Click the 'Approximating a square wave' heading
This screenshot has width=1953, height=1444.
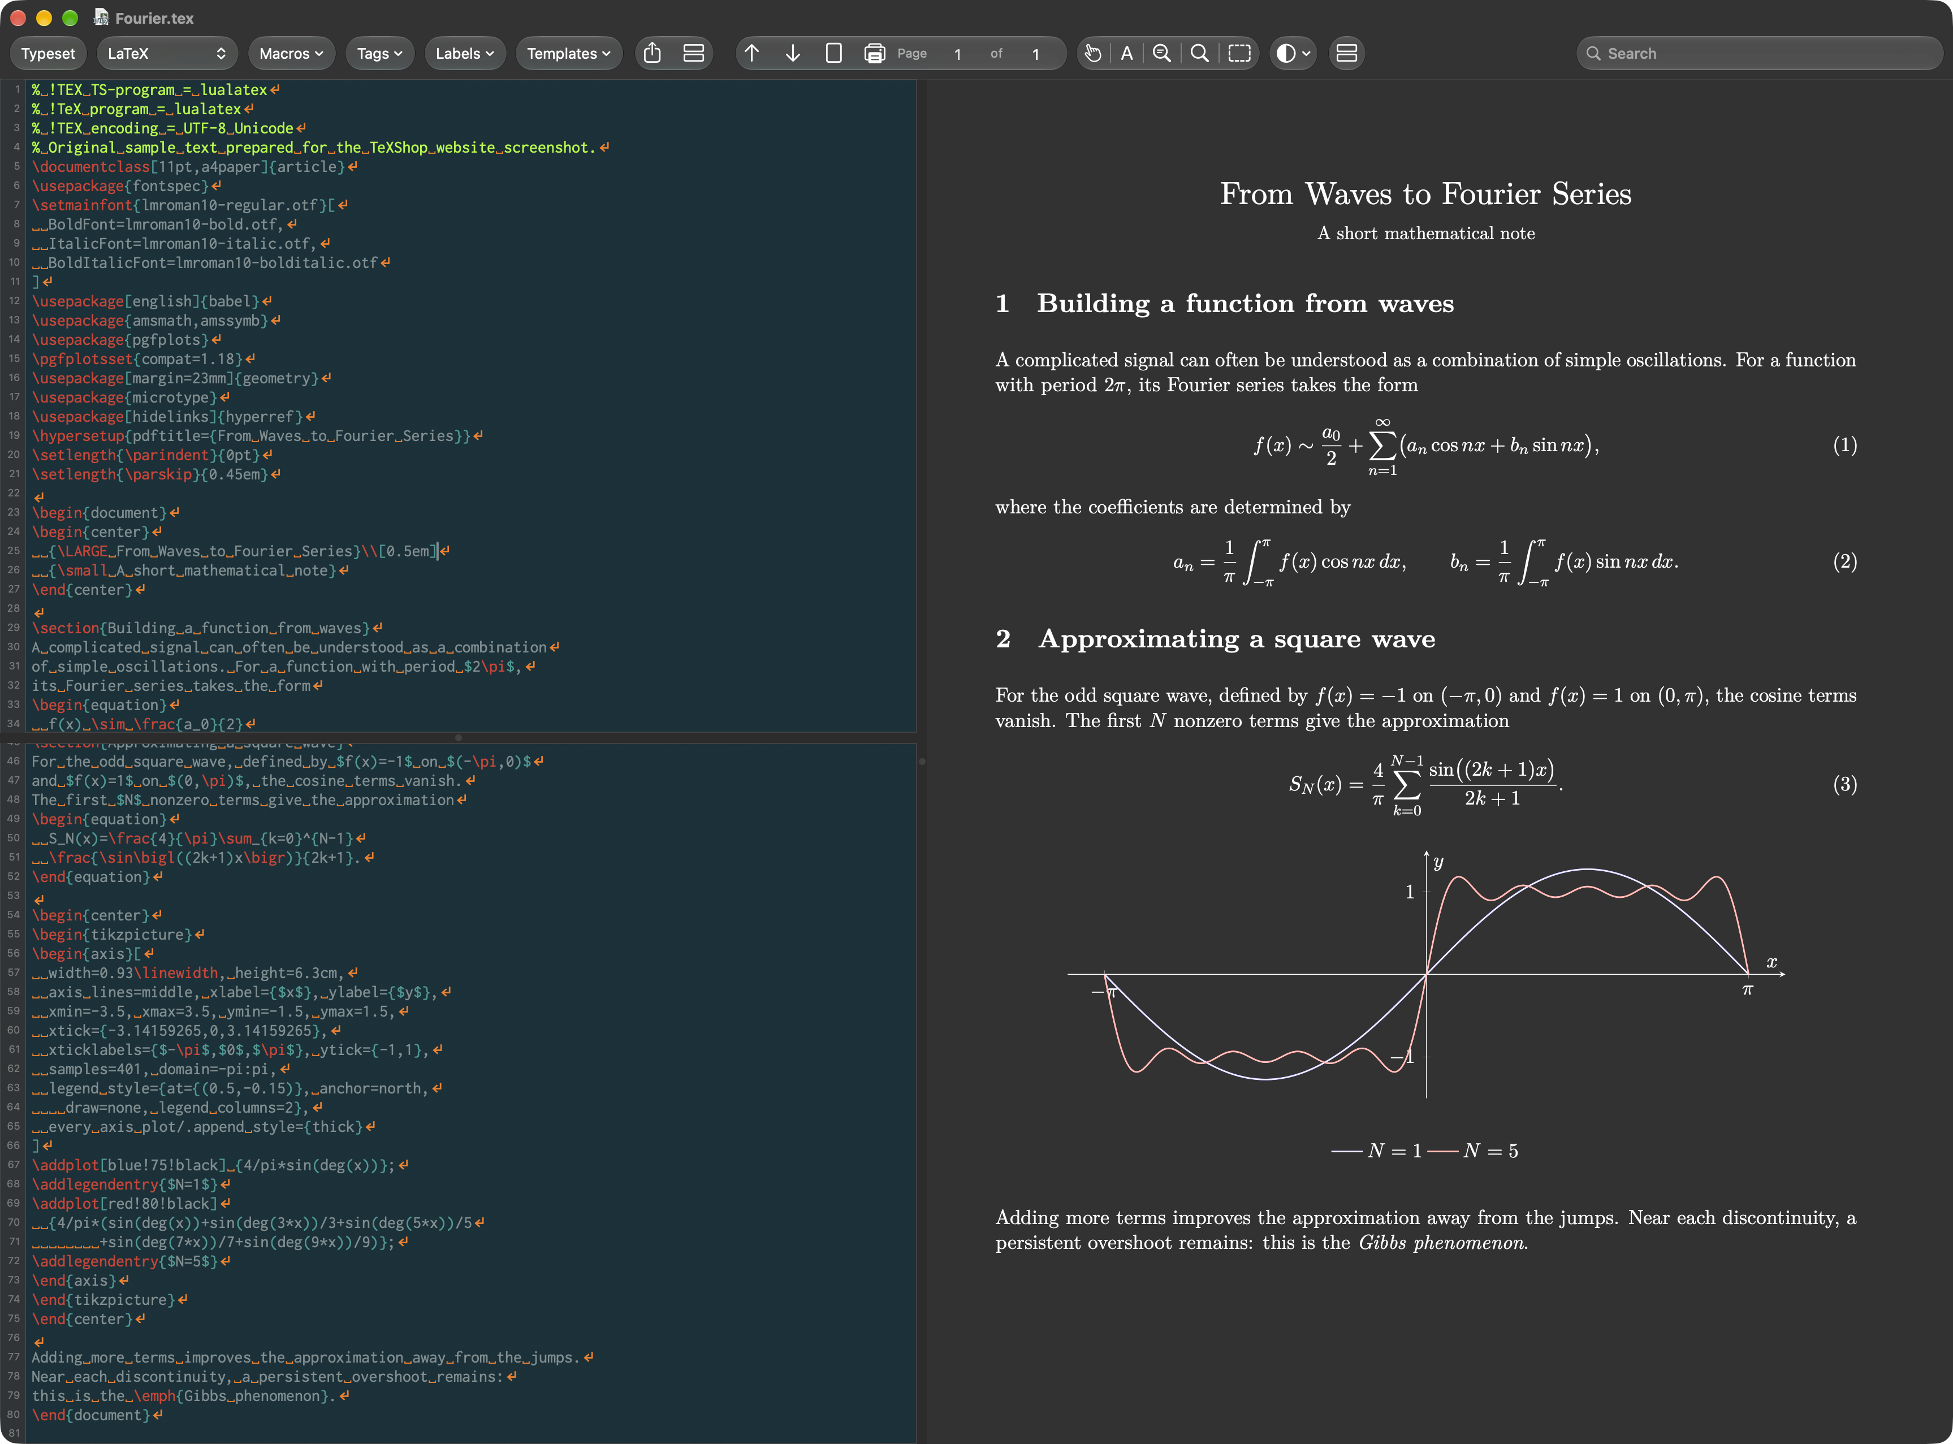point(1236,640)
